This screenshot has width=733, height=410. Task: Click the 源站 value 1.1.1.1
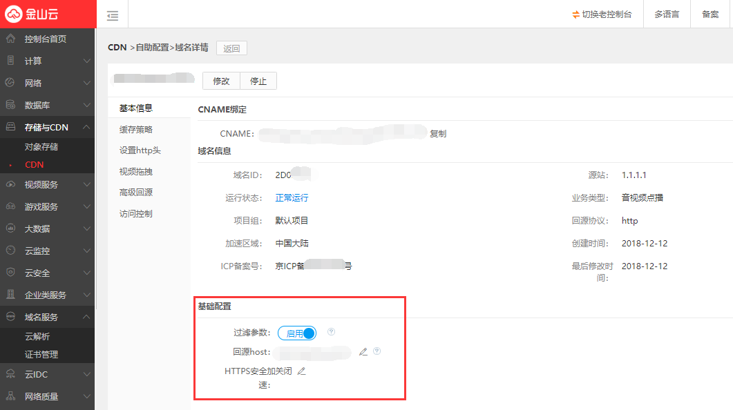(634, 175)
